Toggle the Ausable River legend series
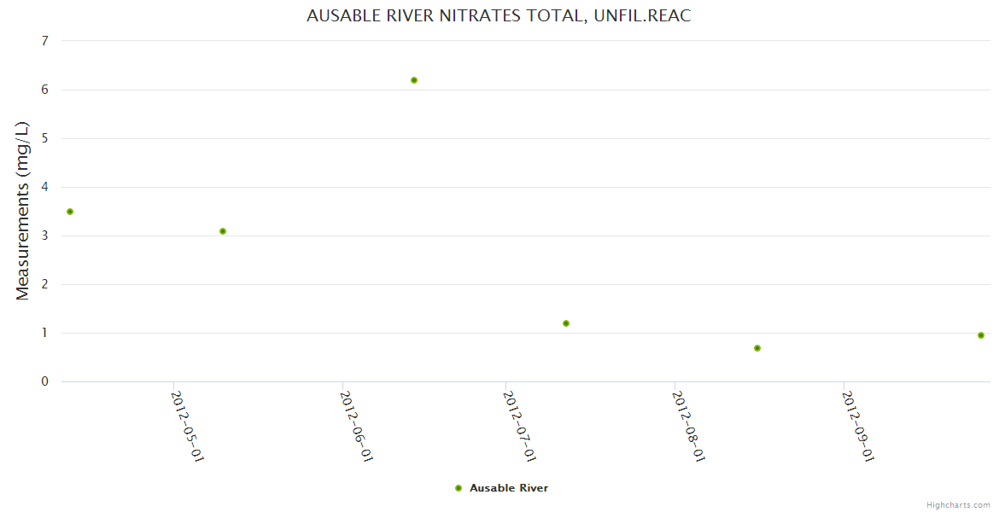 click(x=508, y=488)
